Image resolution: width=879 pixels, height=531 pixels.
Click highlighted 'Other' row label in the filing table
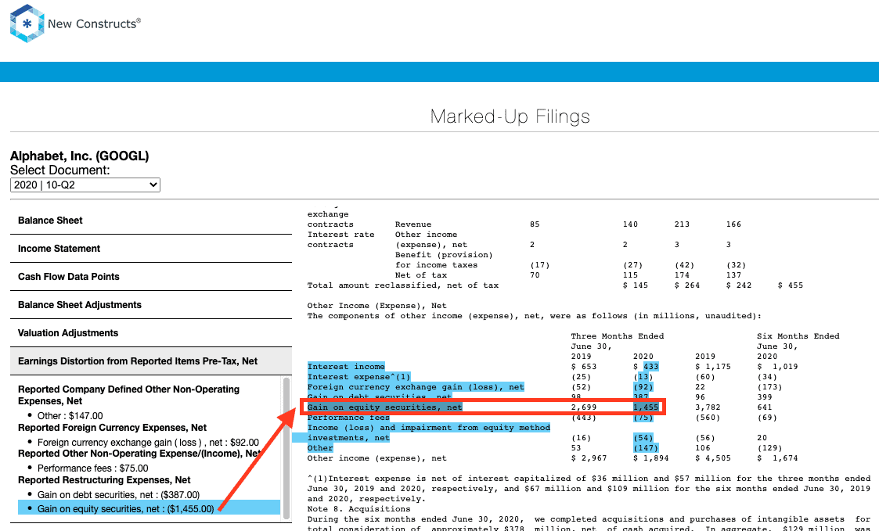pyautogui.click(x=320, y=447)
